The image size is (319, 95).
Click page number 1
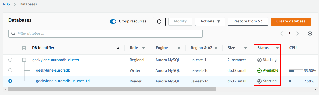coord(289,33)
